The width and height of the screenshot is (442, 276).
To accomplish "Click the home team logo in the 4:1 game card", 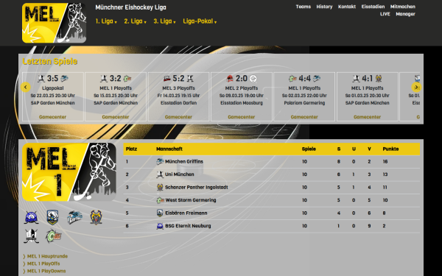I will [x=356, y=78].
